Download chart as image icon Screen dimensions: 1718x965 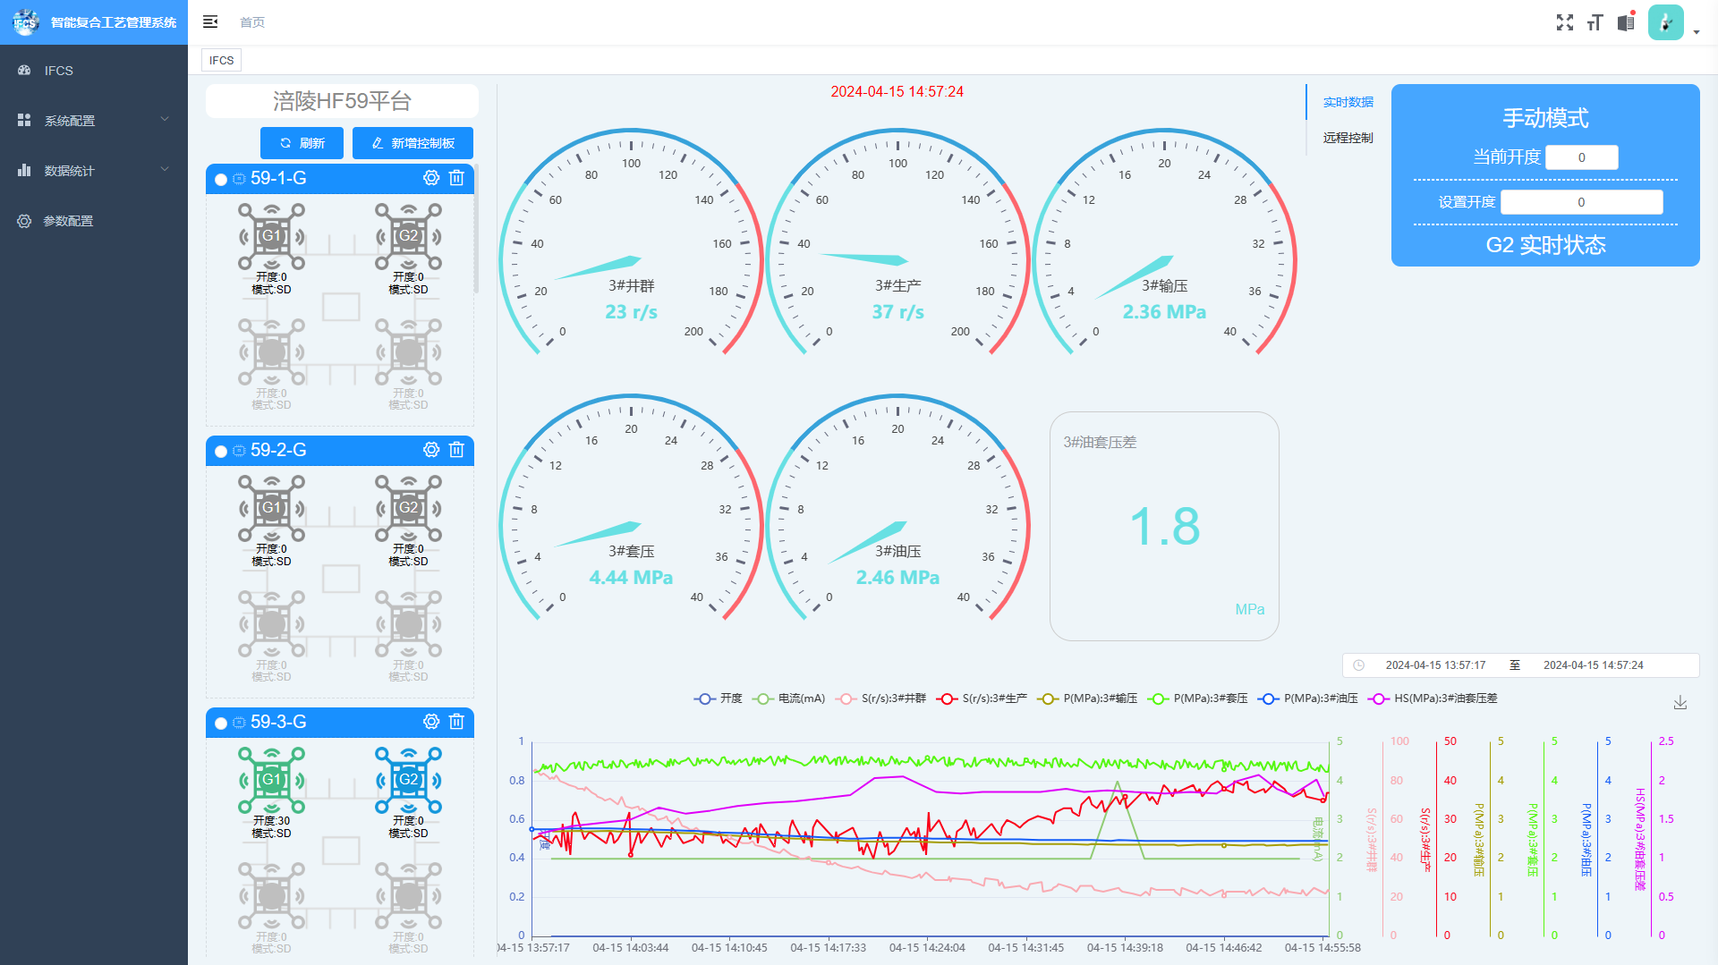1680,703
